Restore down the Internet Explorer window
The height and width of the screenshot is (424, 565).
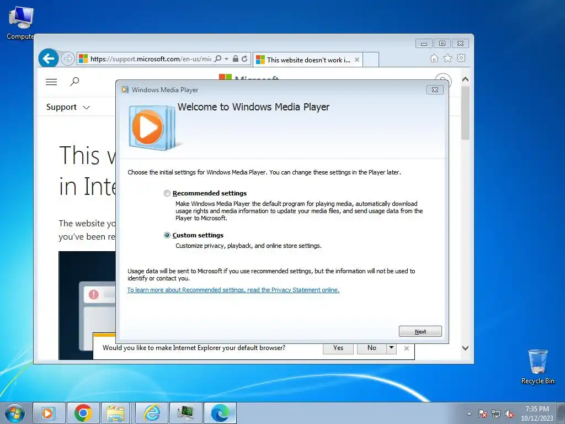[x=442, y=44]
